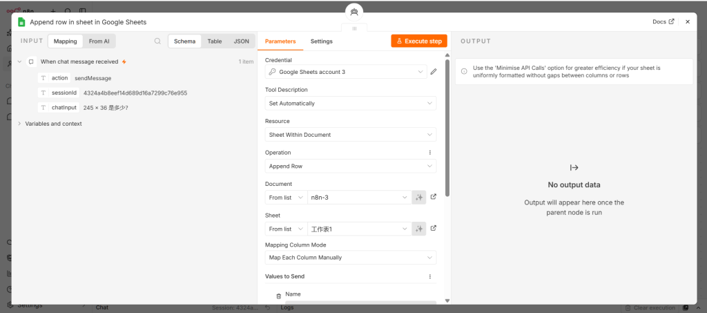This screenshot has height=313, width=707.
Task: Click the action field pill
Action: (x=54, y=78)
